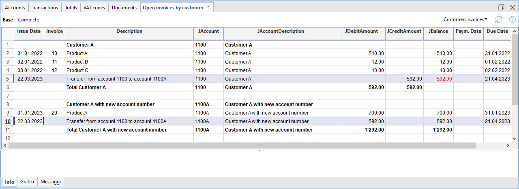Open the help question mark icon

(x=512, y=19)
